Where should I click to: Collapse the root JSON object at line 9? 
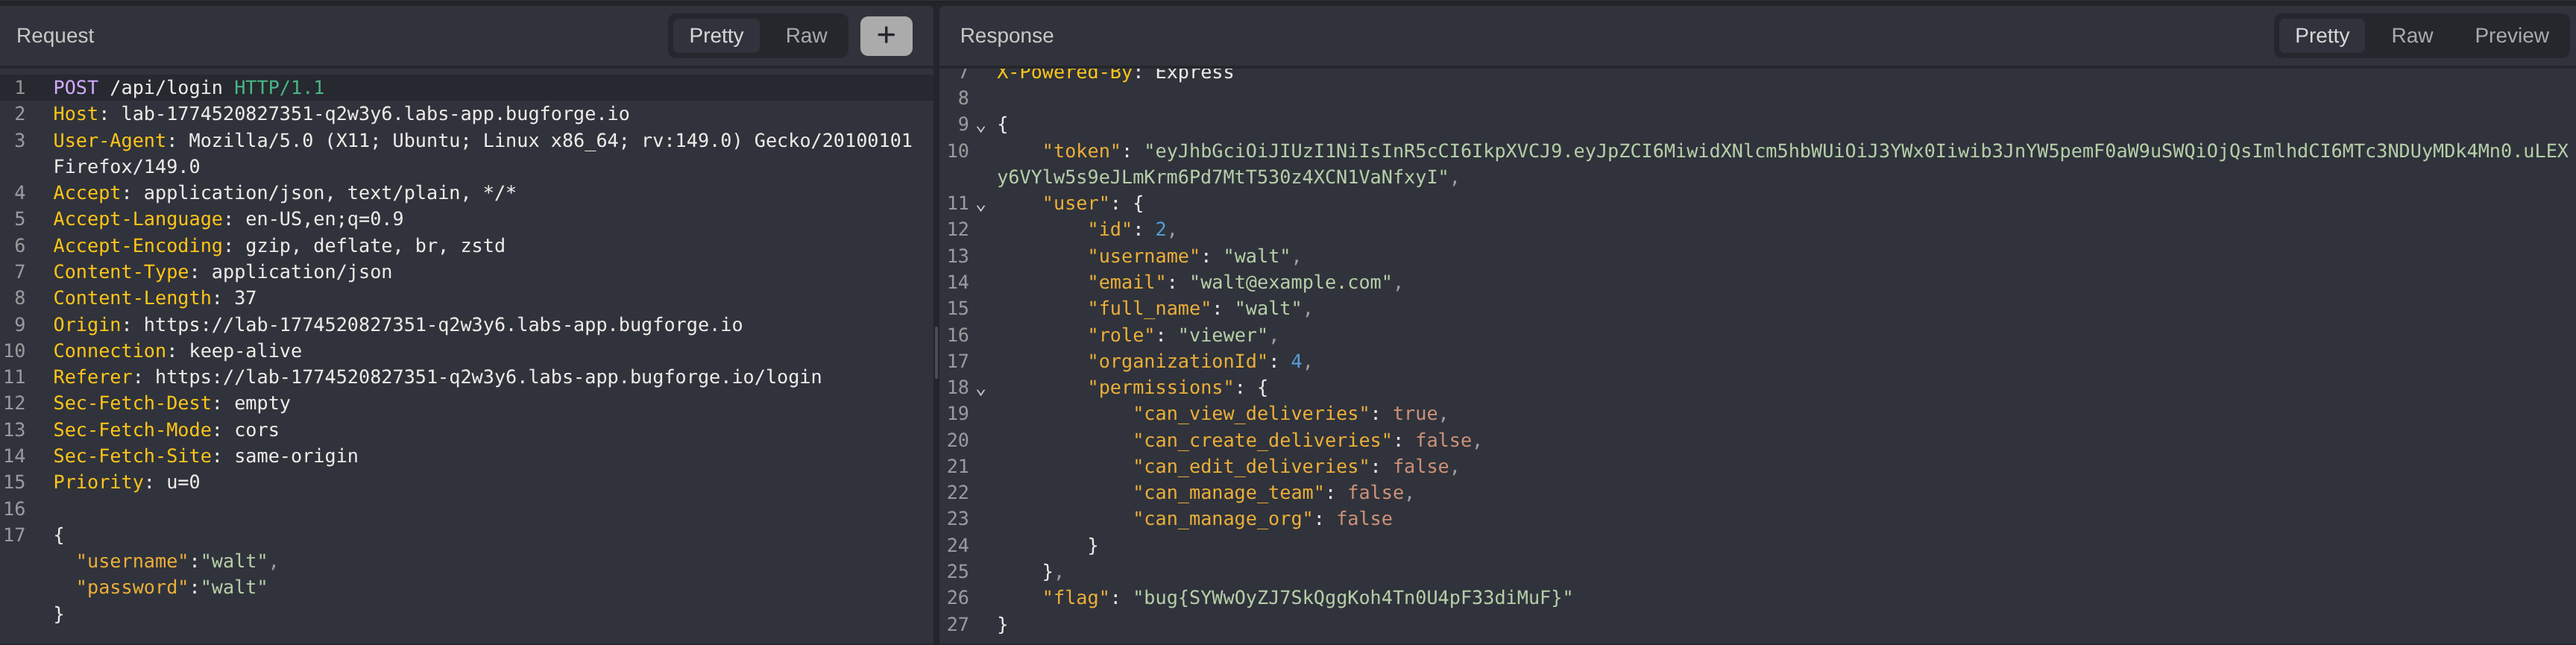[981, 127]
